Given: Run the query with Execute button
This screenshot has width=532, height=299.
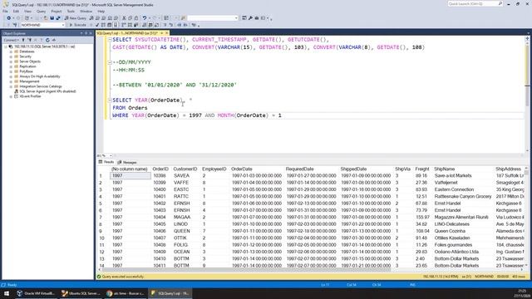Looking at the screenshot, I should (78, 25).
